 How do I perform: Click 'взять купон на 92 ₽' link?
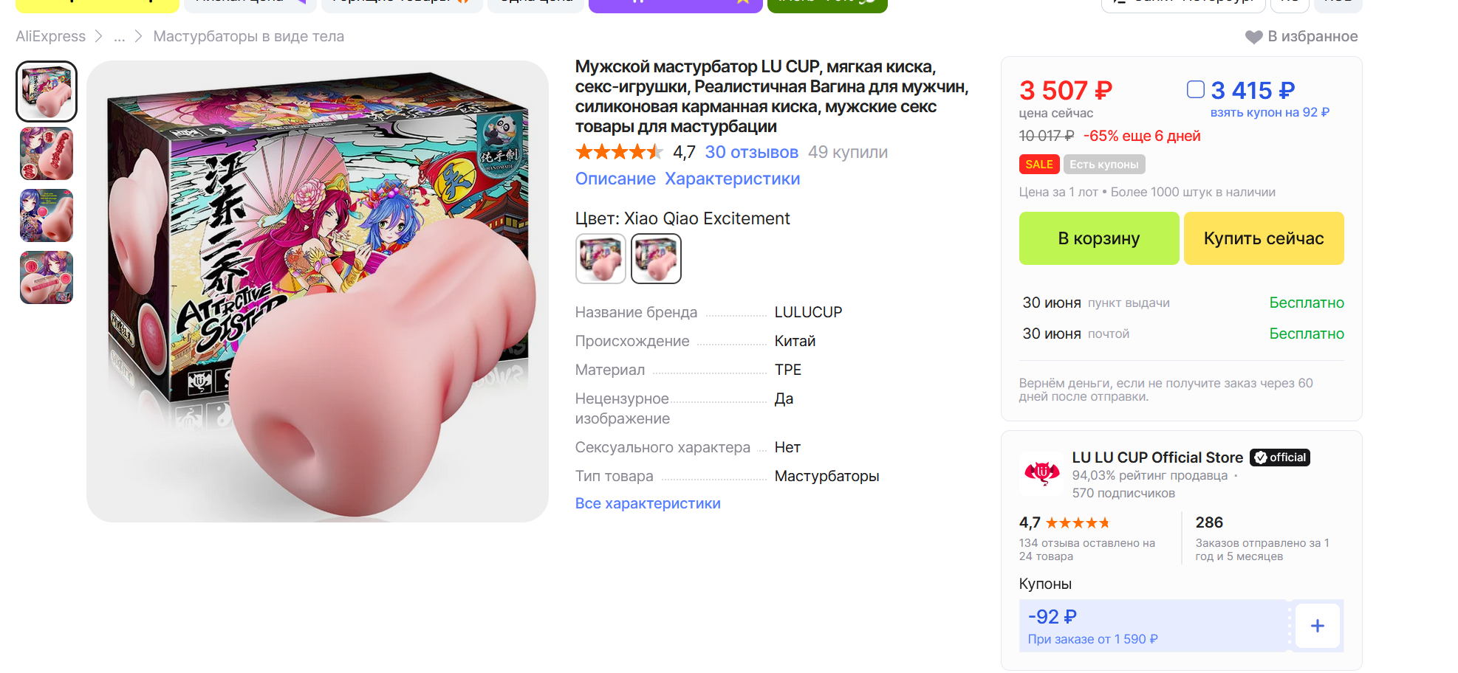(1269, 113)
